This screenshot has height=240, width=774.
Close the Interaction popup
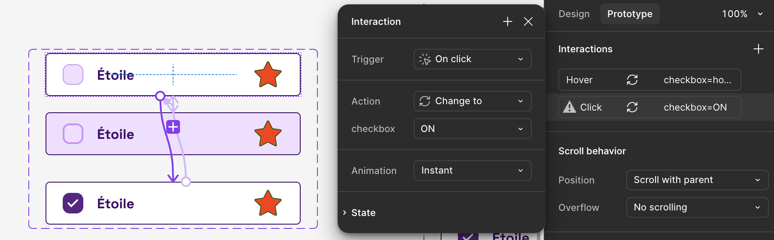click(528, 21)
